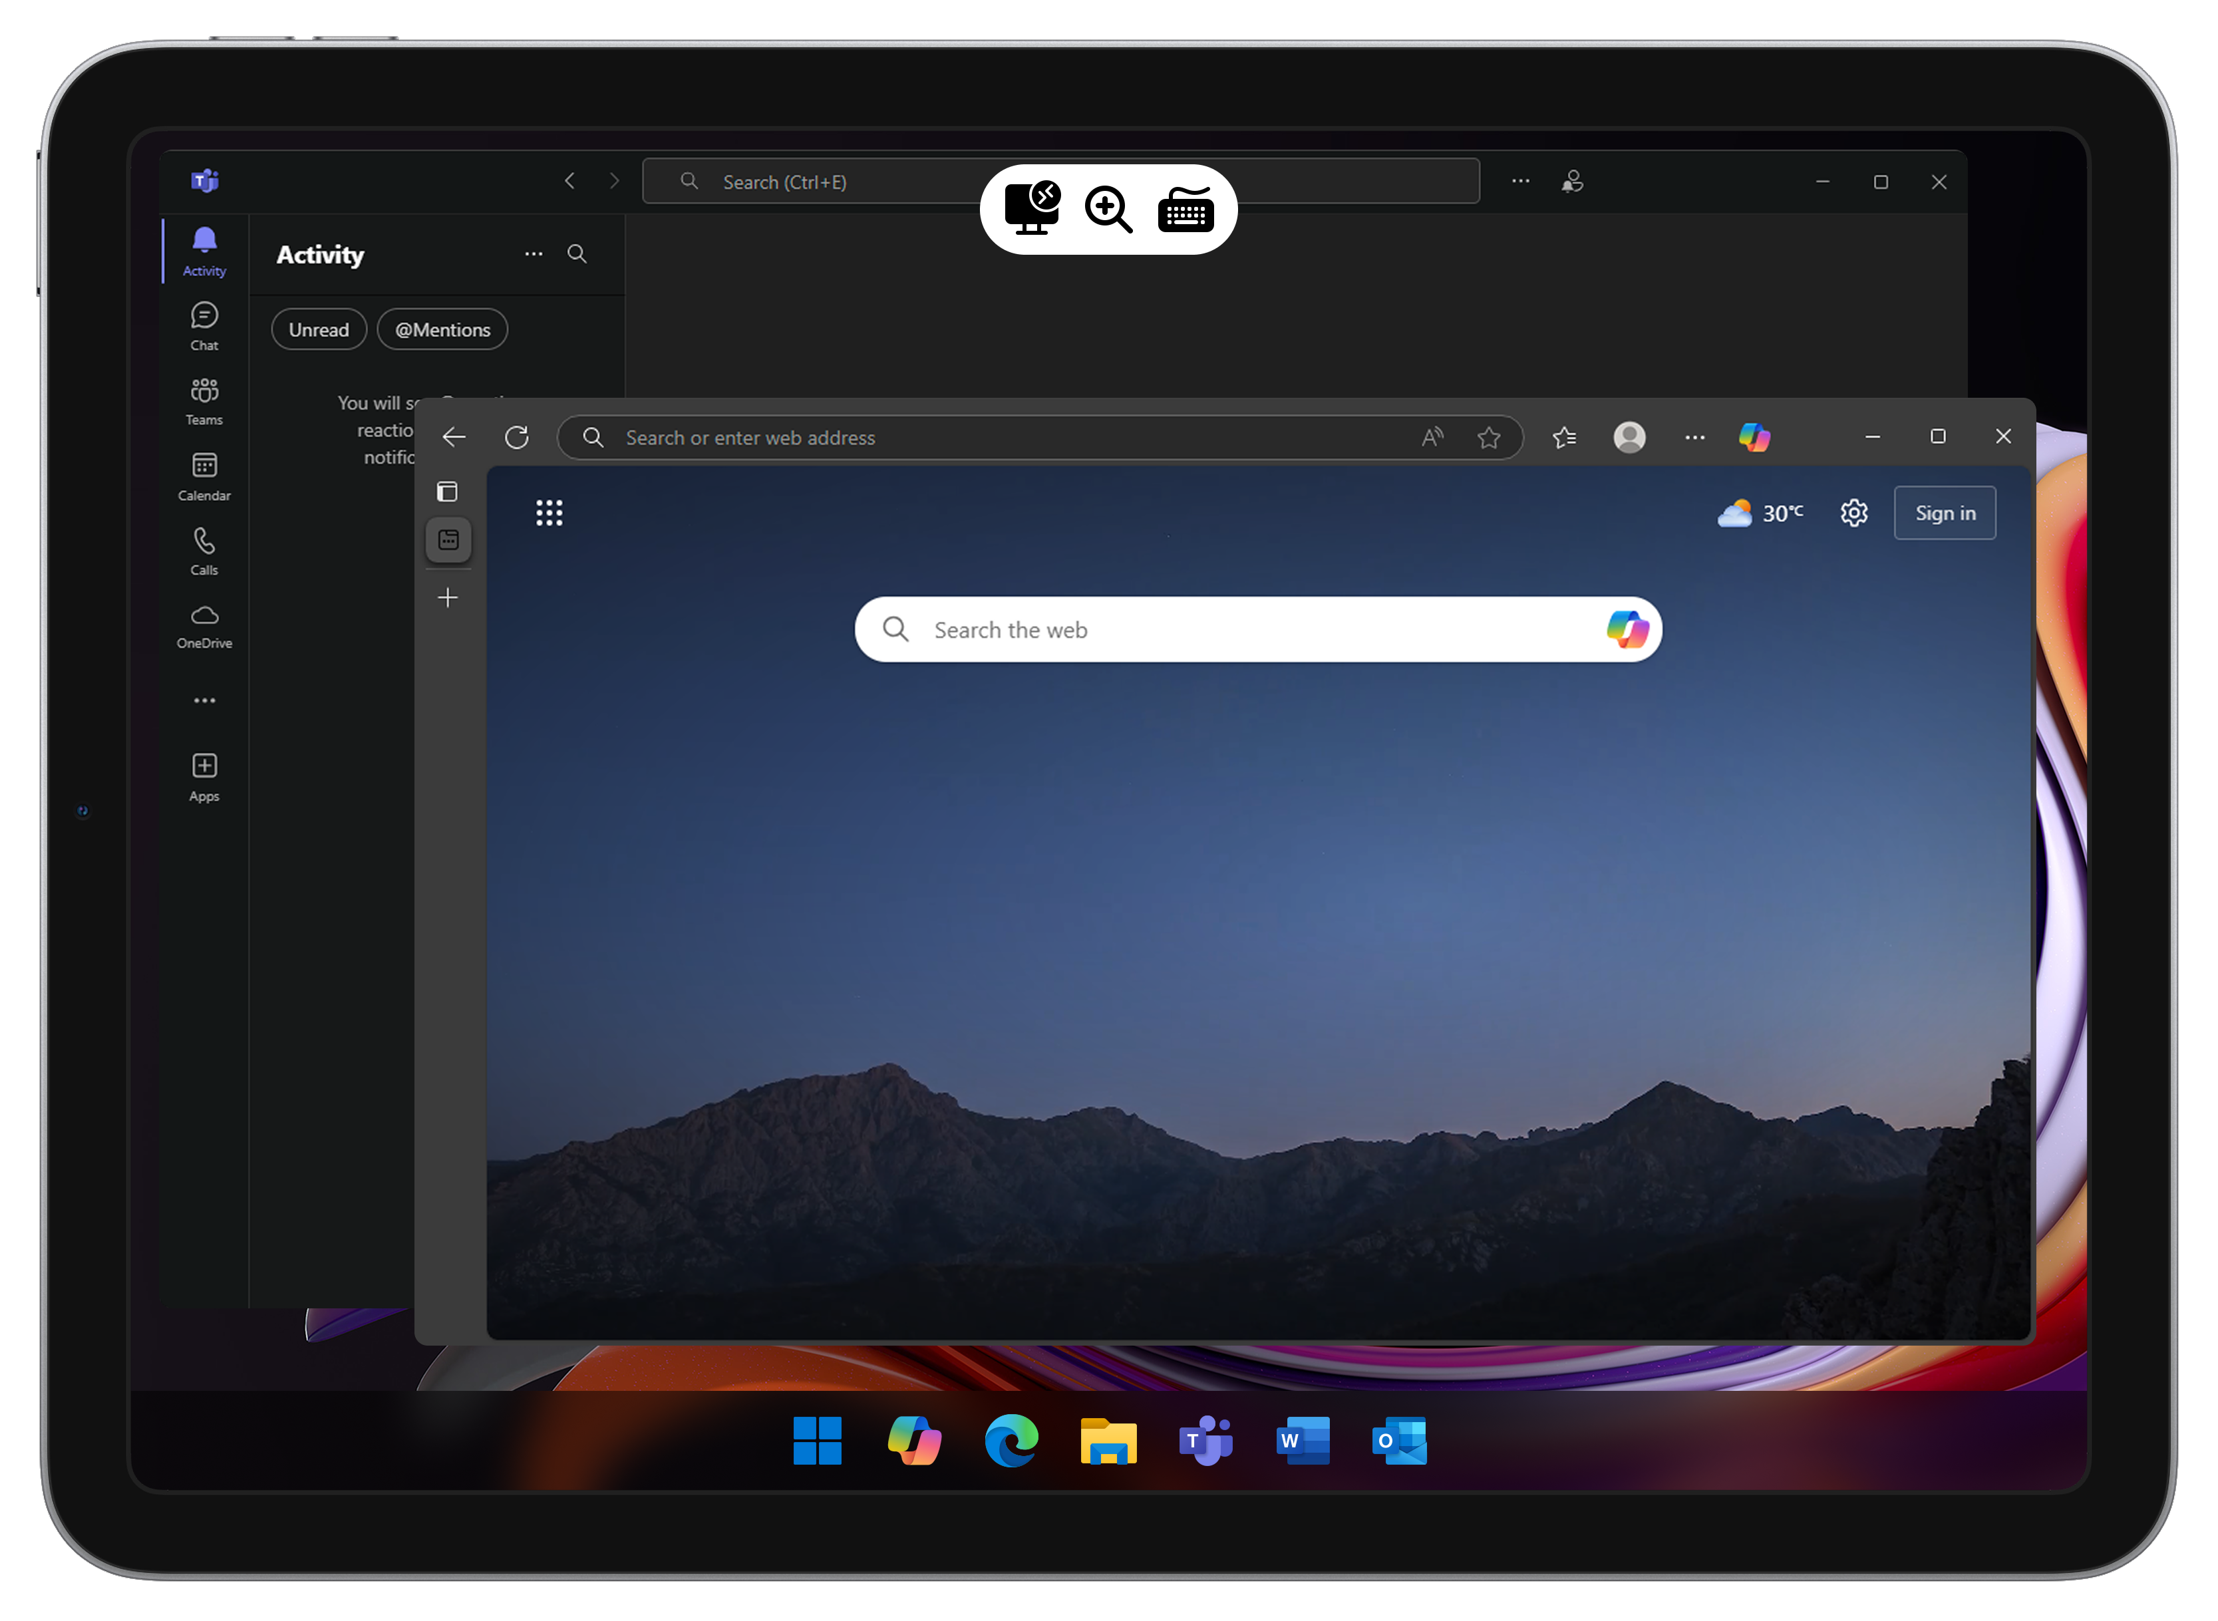The width and height of the screenshot is (2218, 1621).
Task: Expand more apps ellipsis in Teams sidebar
Action: click(x=204, y=700)
